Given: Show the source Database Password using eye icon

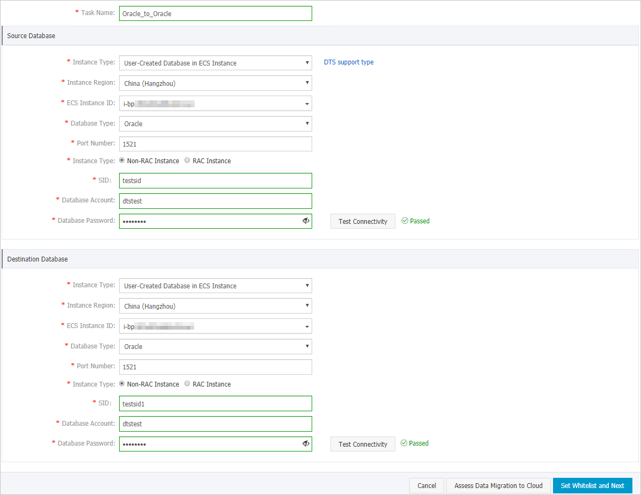Looking at the screenshot, I should [306, 221].
